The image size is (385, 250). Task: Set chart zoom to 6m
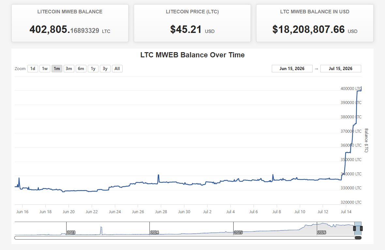point(81,69)
